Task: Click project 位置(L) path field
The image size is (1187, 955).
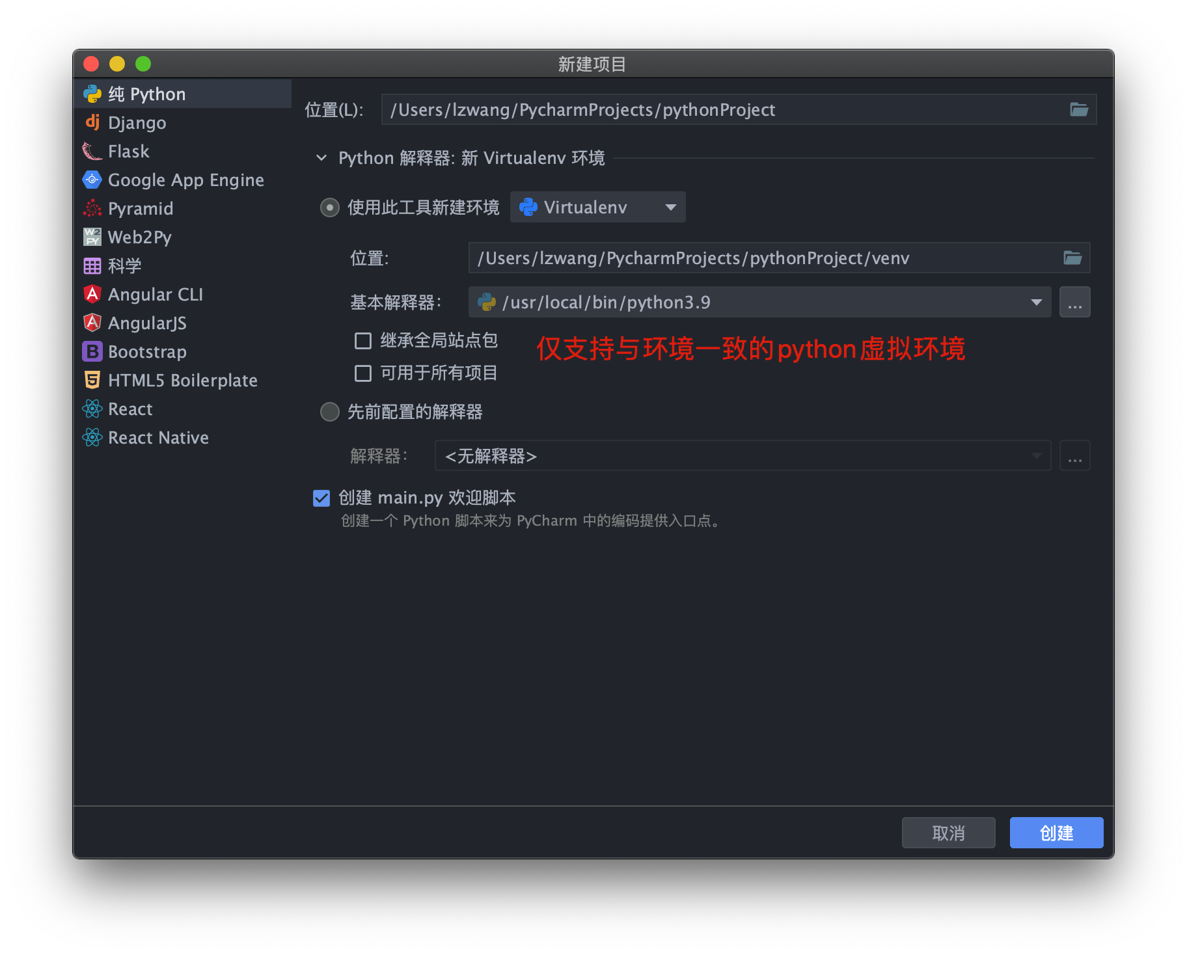Action: coord(739,109)
